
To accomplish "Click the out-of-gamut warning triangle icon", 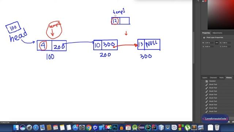I will [x=203, y=1].
